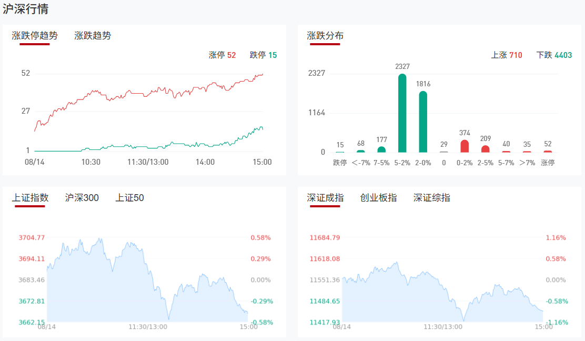
Task: Click the tallest green bar labeled 2327
Action: [402, 113]
